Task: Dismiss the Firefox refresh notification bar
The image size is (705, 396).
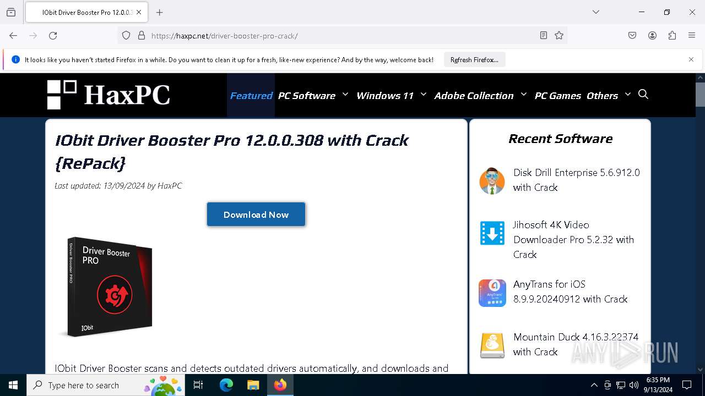Action: tap(691, 59)
